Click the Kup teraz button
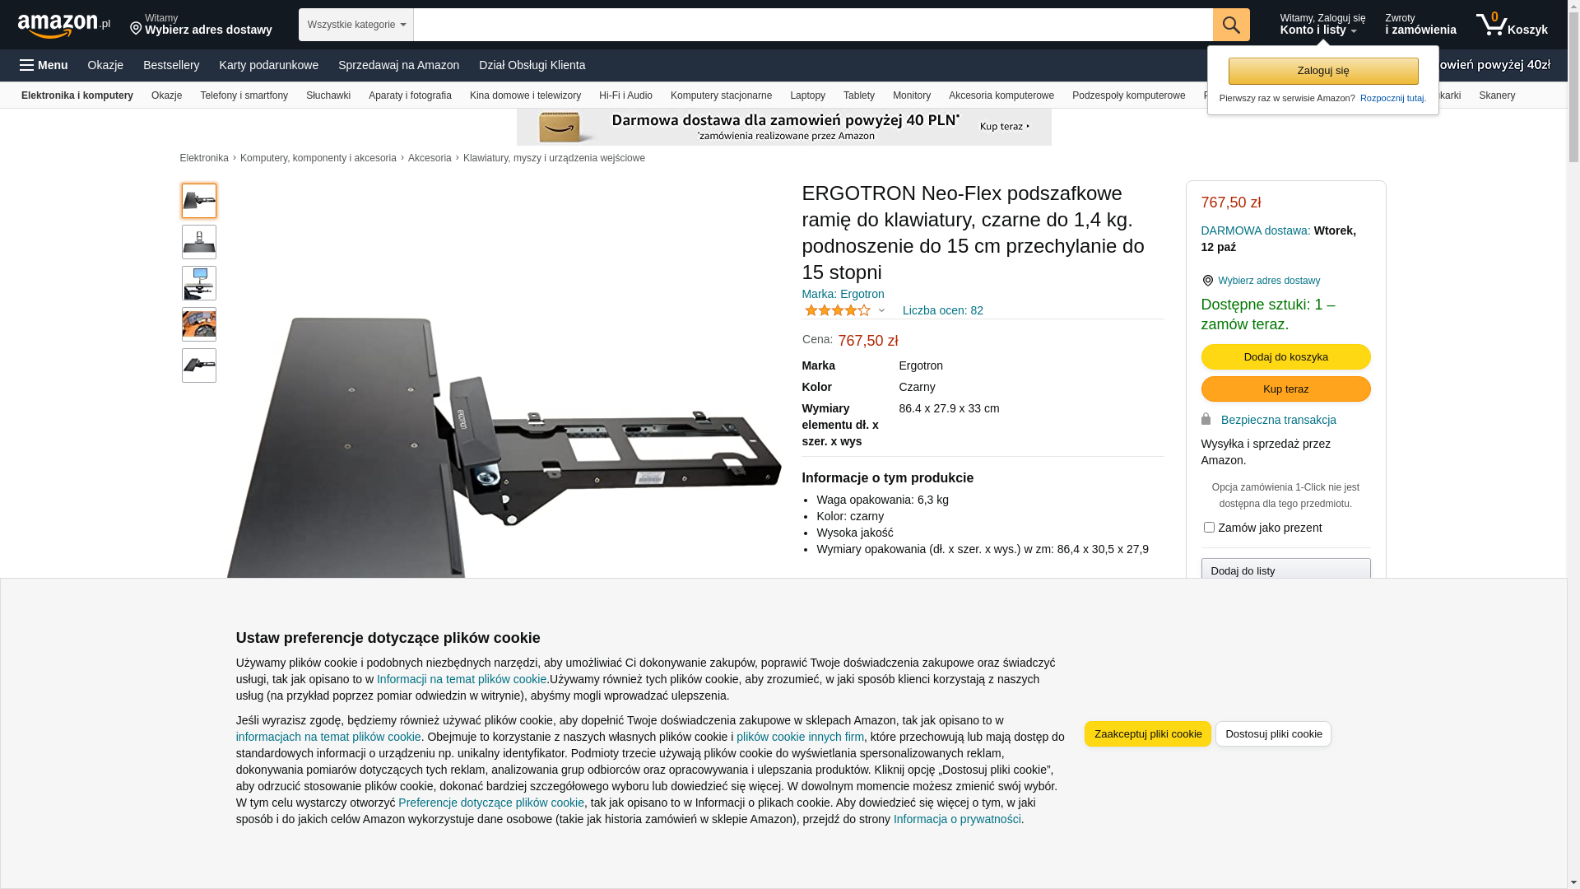Image resolution: width=1580 pixels, height=889 pixels. coord(1285,389)
